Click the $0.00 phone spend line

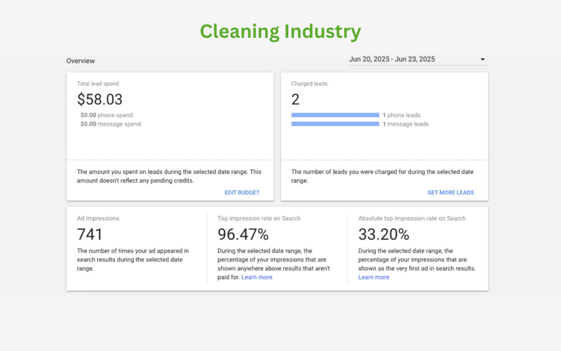(106, 115)
